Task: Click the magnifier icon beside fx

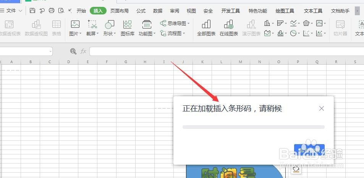Action: click(73, 51)
